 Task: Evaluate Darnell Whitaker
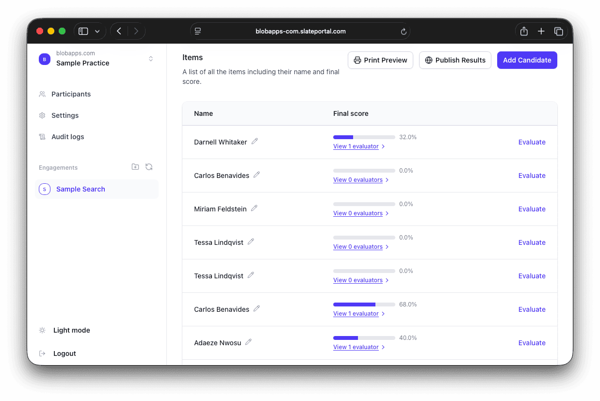(x=532, y=142)
